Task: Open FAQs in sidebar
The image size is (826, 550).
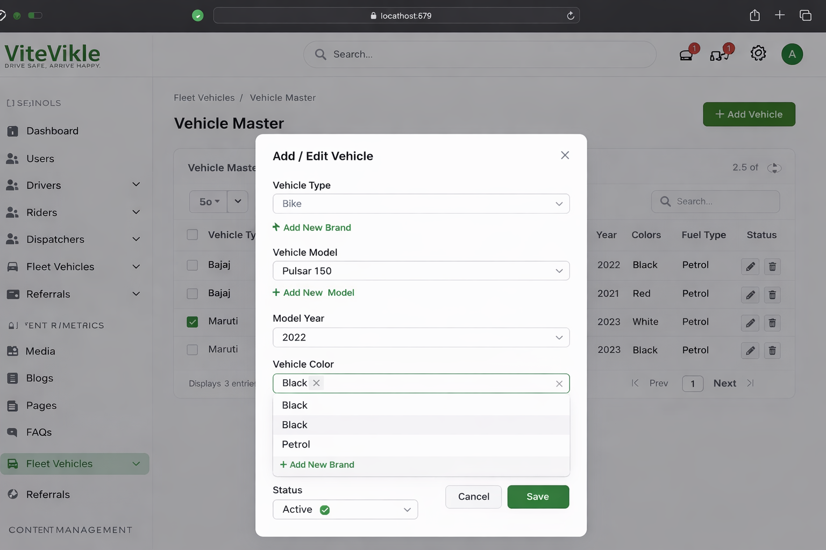Action: pos(39,432)
